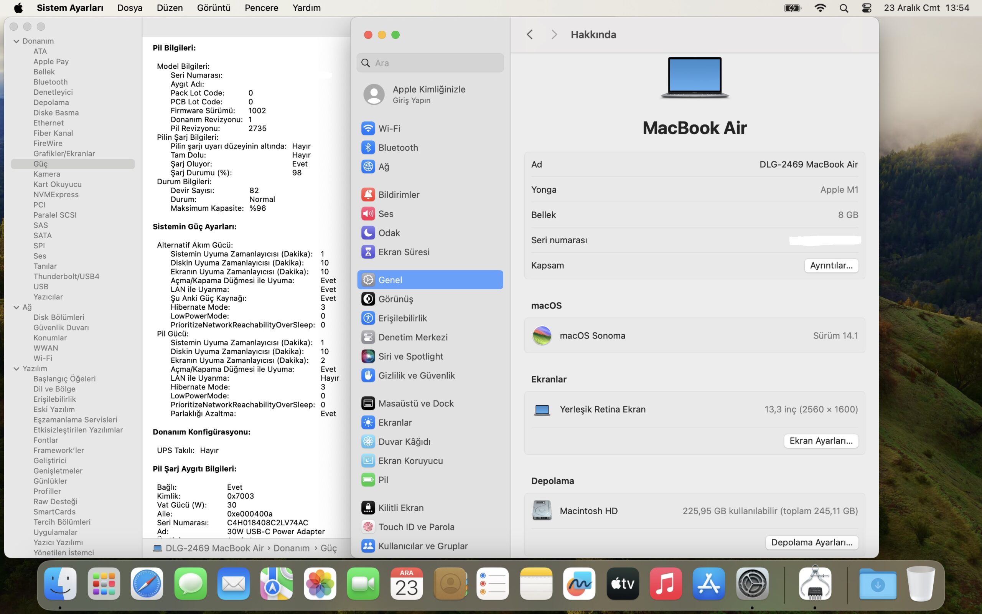
Task: Open Denetim Merkezi settings
Action: 430,337
